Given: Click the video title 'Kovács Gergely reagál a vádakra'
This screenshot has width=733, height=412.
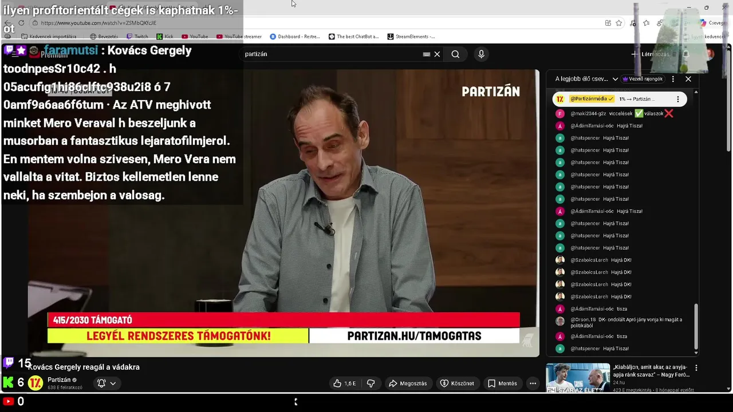Looking at the screenshot, I should click(x=84, y=367).
